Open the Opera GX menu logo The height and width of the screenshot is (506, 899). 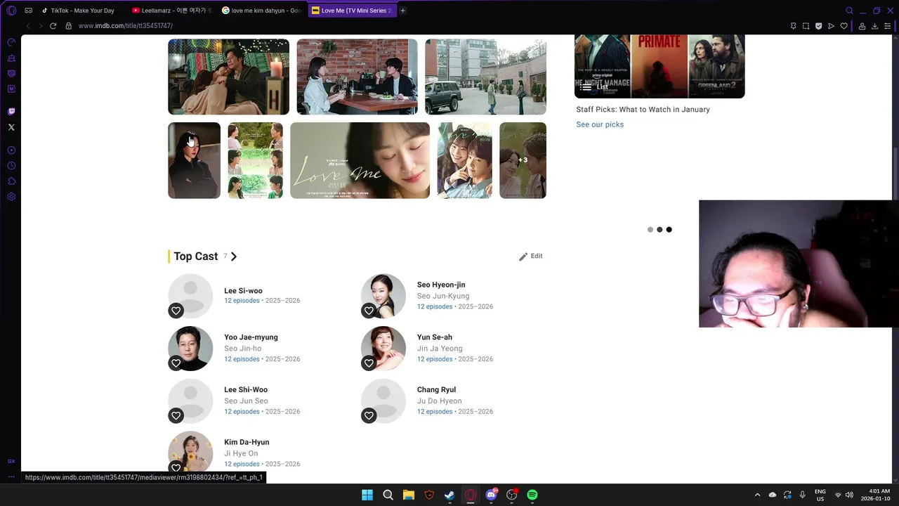11,11
